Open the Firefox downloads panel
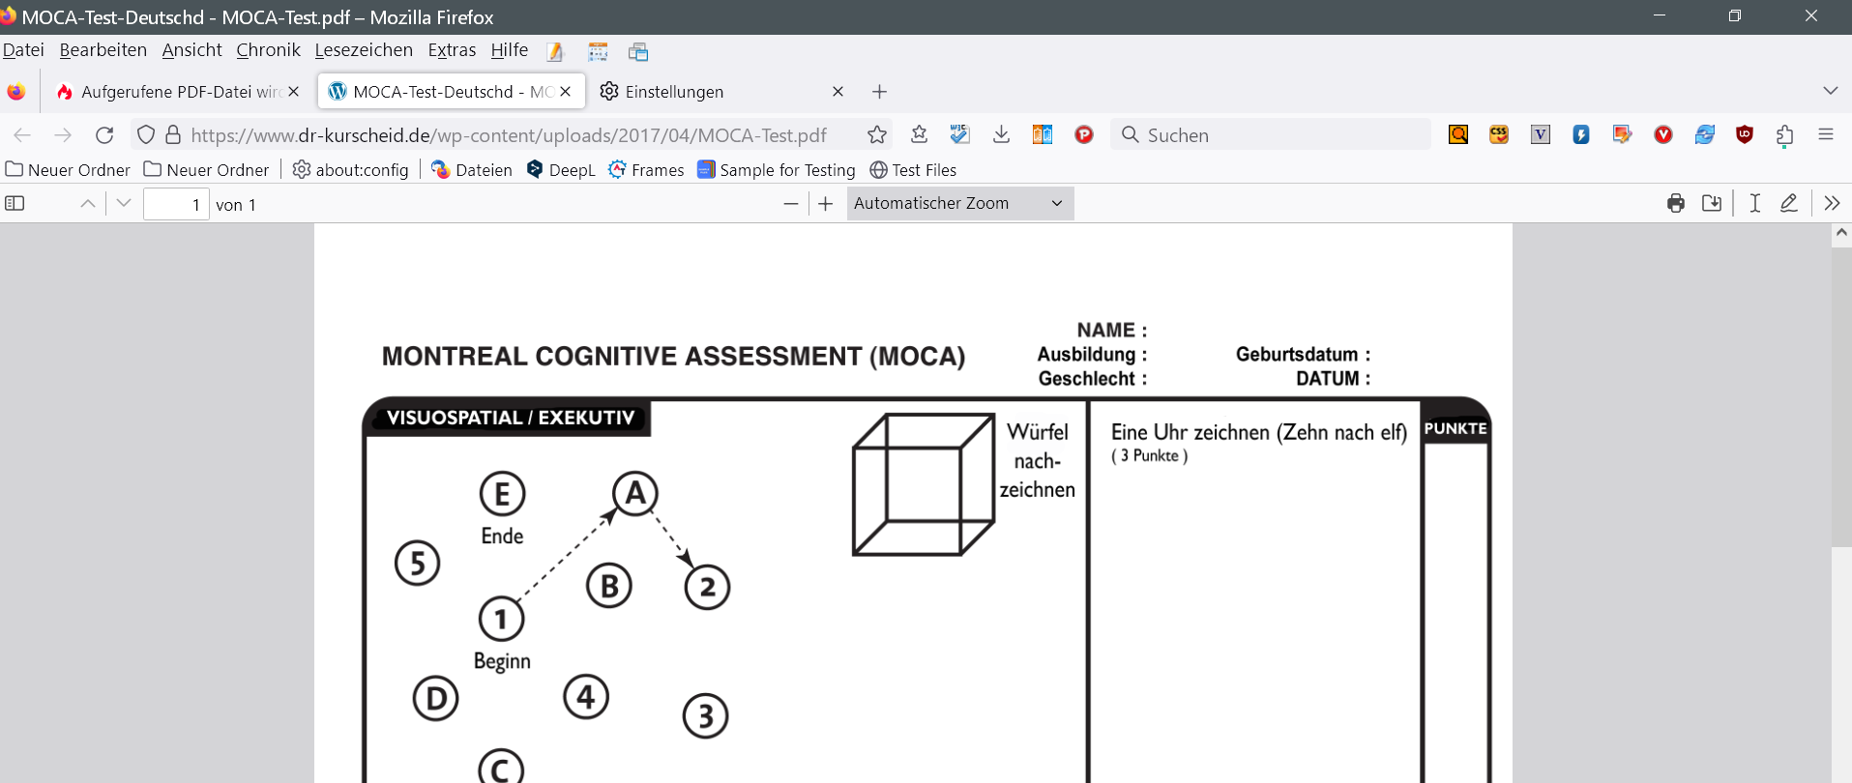The height and width of the screenshot is (783, 1852). tap(1001, 135)
